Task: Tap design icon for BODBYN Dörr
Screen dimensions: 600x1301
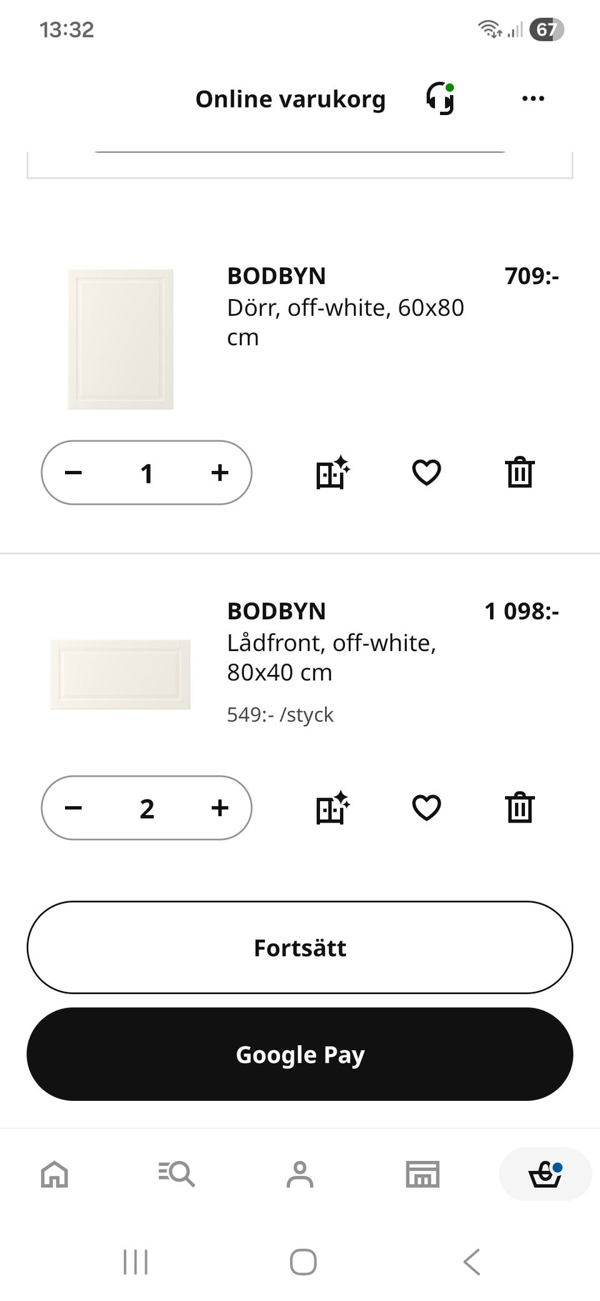Action: (x=332, y=472)
